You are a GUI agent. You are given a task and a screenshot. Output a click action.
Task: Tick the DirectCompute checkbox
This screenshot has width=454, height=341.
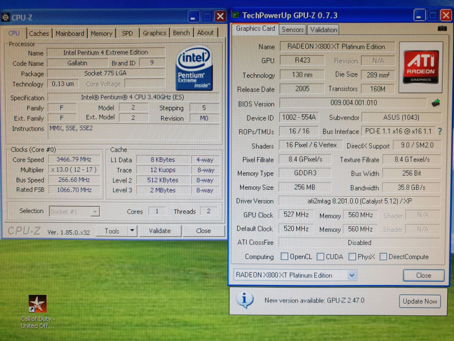(x=383, y=257)
